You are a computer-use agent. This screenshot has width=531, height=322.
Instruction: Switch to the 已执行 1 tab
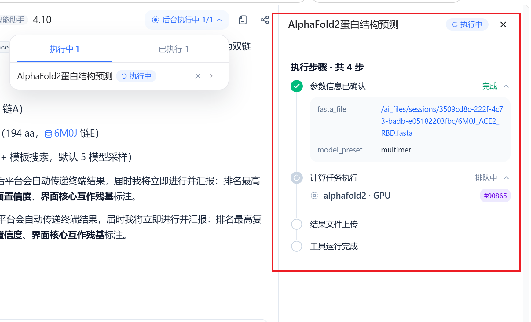point(174,49)
